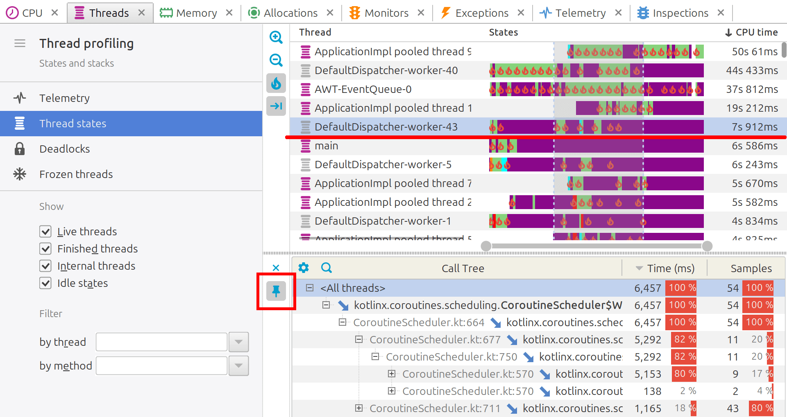Focus the by thread filter input
787x417 pixels.
(161, 342)
